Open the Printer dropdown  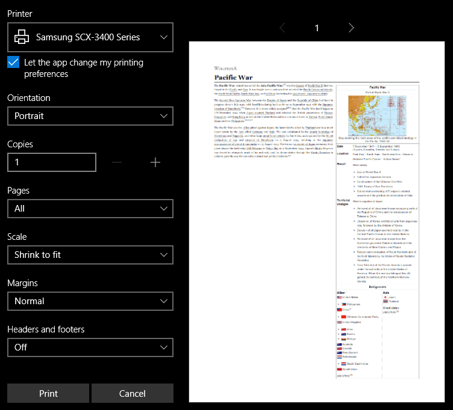(90, 37)
